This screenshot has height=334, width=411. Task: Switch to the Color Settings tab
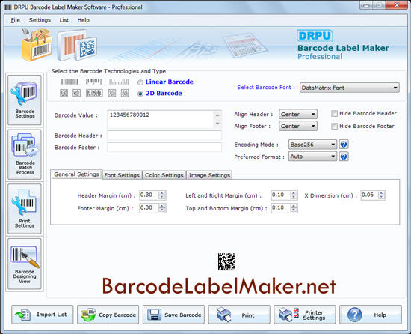164,175
